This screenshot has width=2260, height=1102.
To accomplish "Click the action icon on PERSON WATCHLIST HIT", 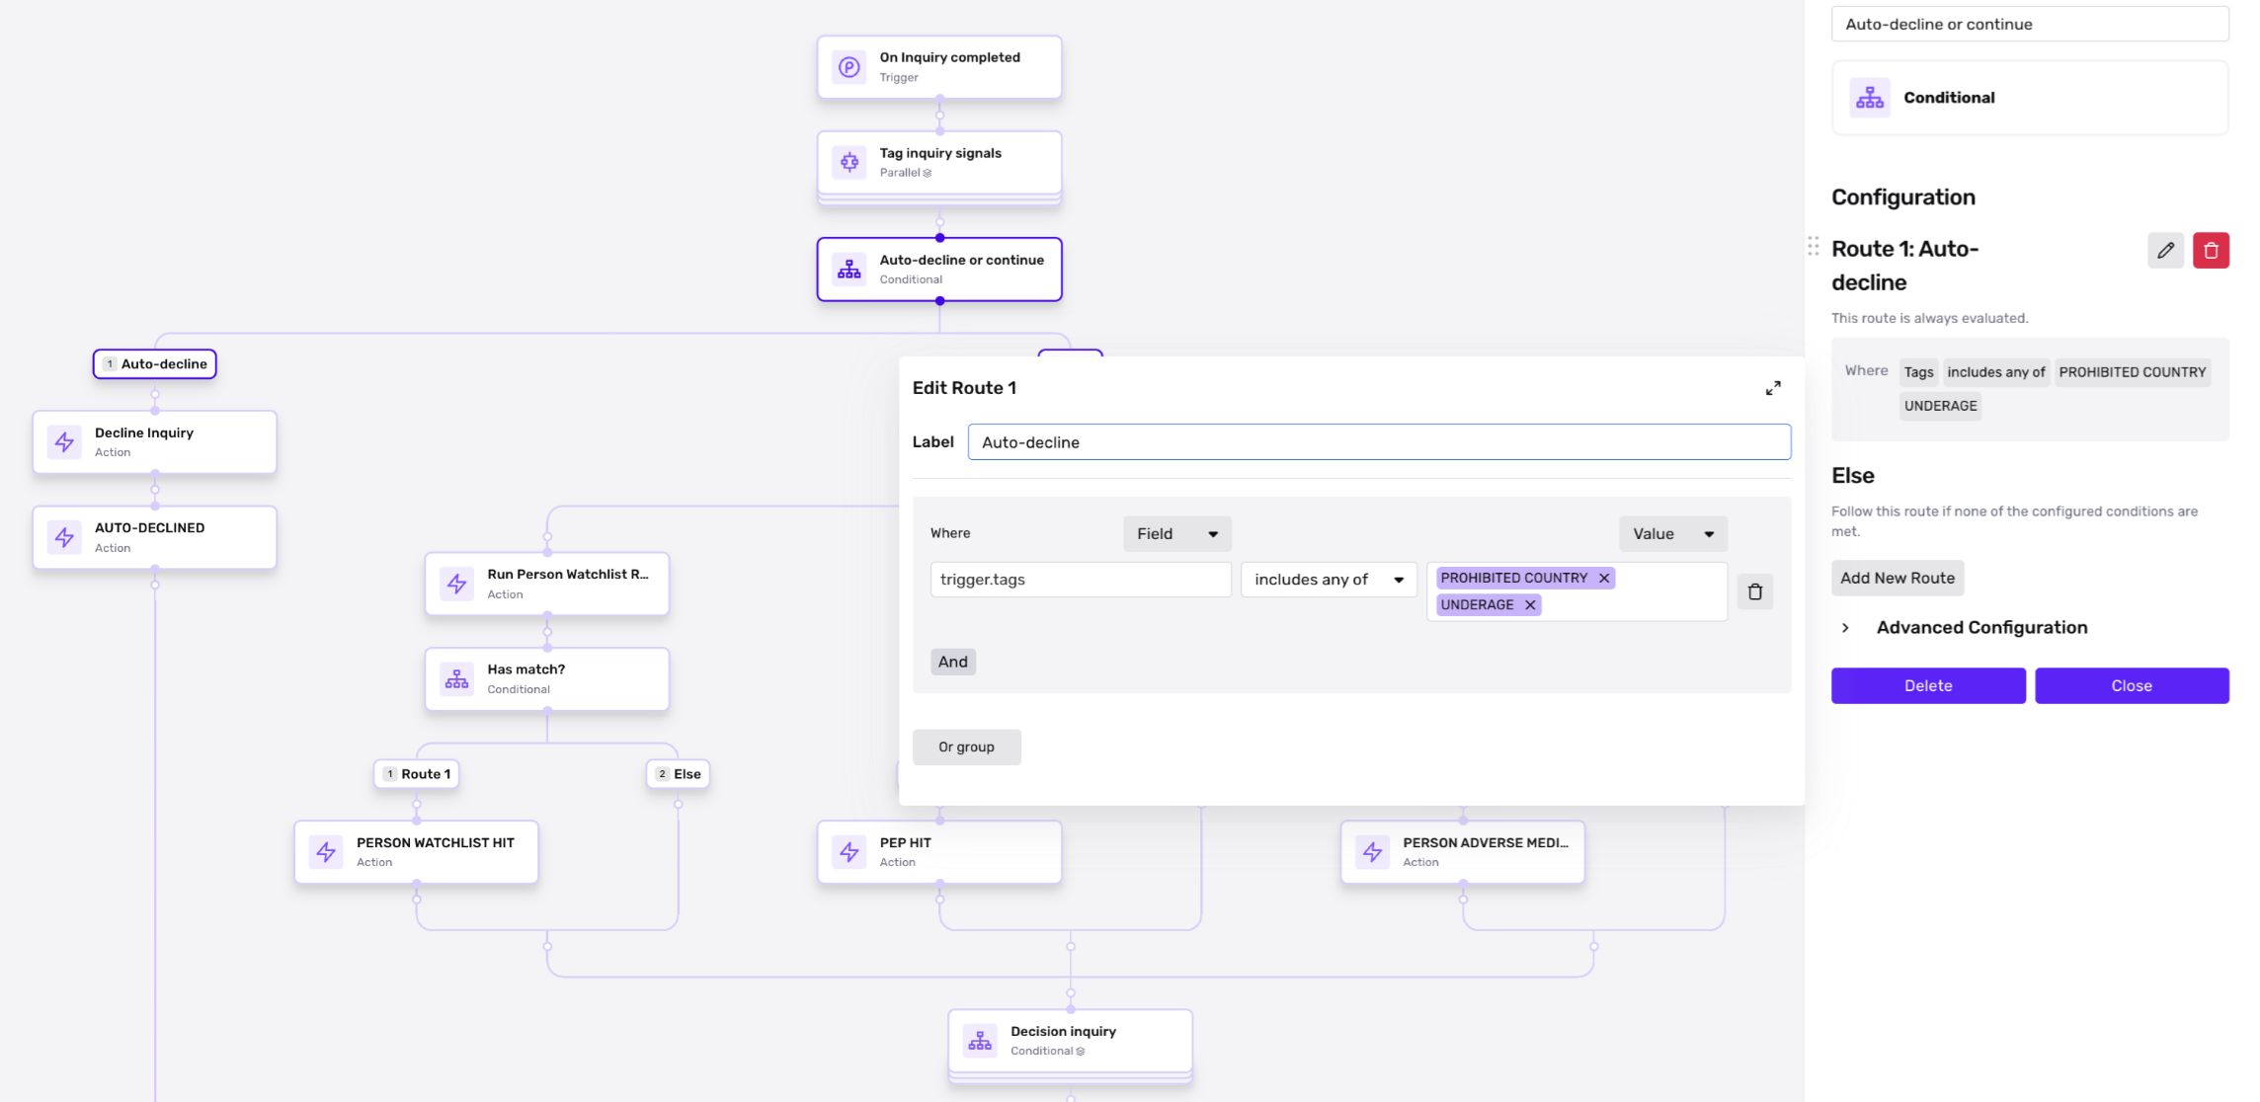I will (x=326, y=851).
